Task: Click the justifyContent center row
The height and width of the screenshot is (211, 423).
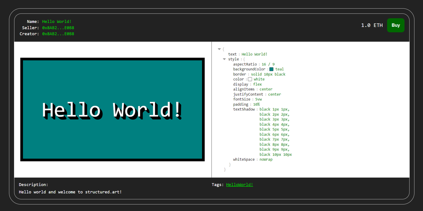Action: click(257, 94)
